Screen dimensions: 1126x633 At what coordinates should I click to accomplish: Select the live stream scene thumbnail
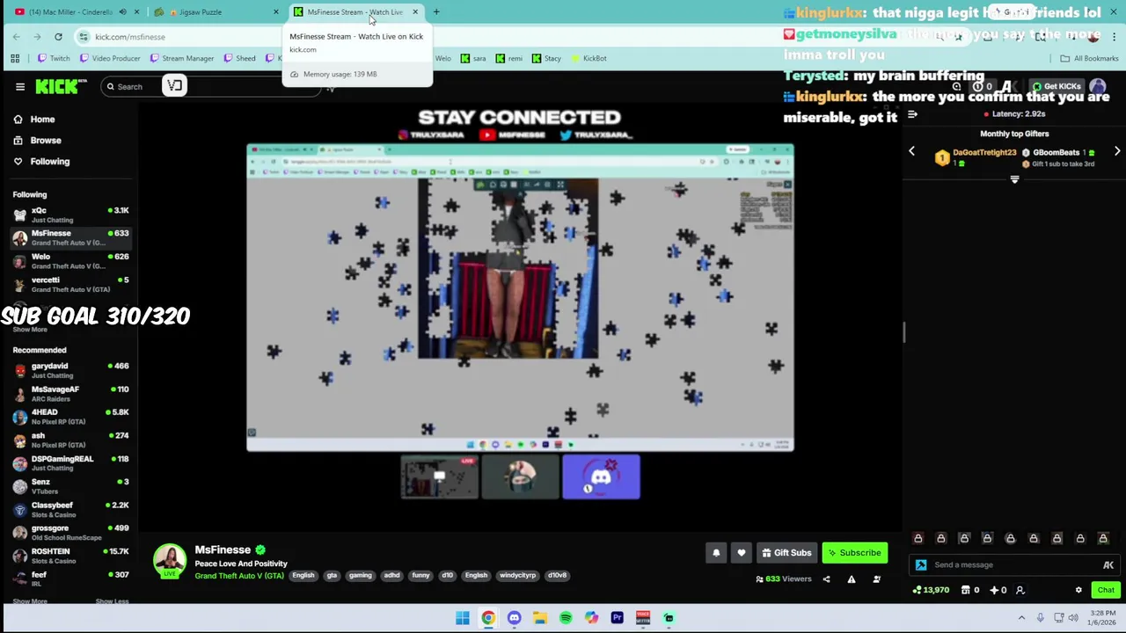click(x=439, y=477)
